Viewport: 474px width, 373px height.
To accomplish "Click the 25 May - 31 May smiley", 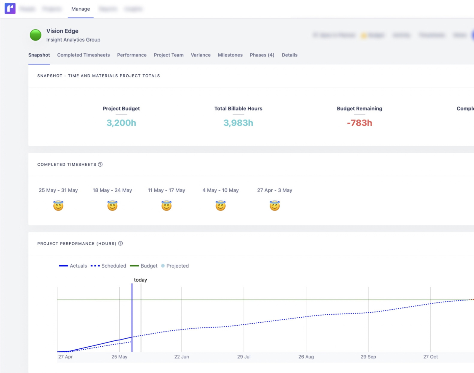I will (x=58, y=205).
